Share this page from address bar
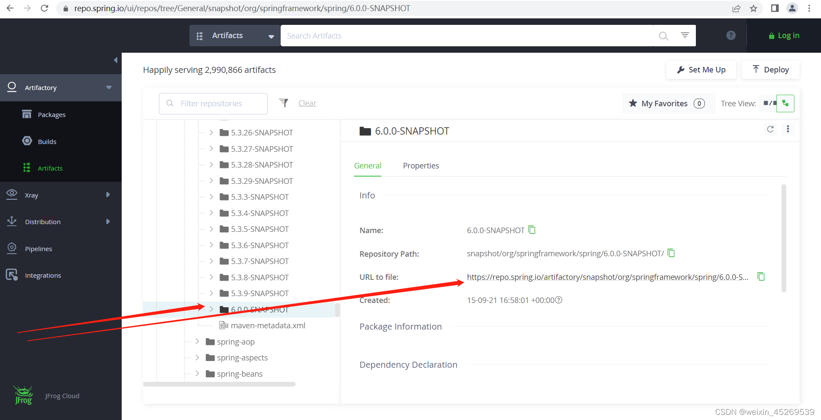This screenshot has width=821, height=420. coord(736,8)
